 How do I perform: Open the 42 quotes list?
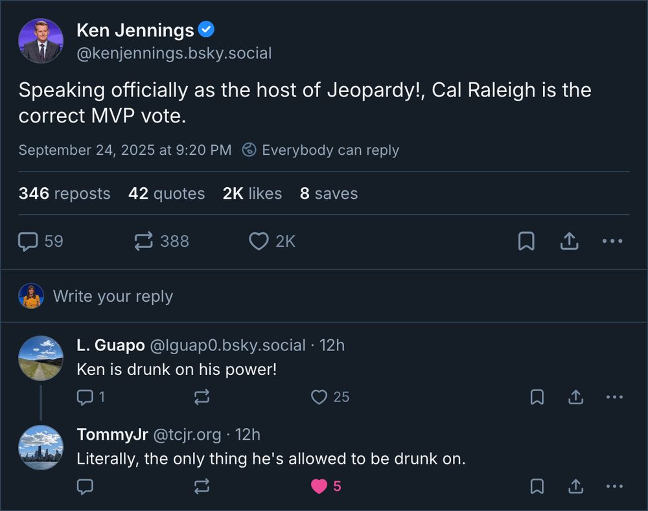(x=166, y=193)
